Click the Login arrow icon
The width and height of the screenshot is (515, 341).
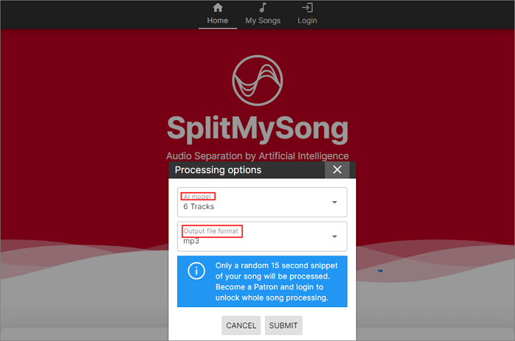[307, 7]
